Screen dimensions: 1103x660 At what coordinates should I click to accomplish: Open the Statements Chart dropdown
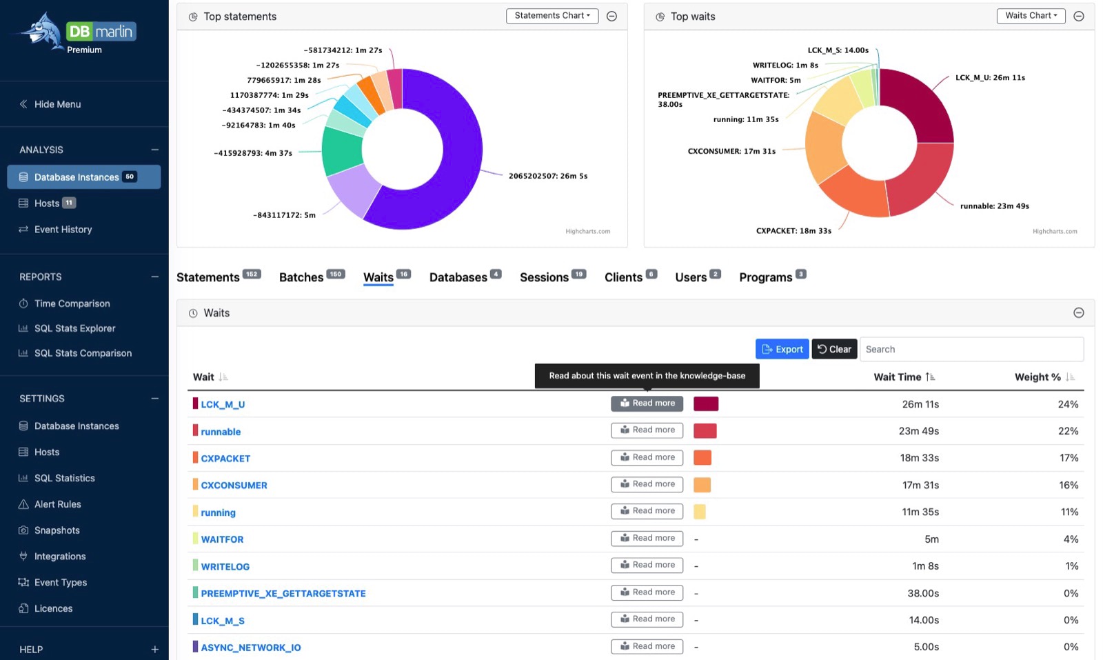pyautogui.click(x=552, y=16)
